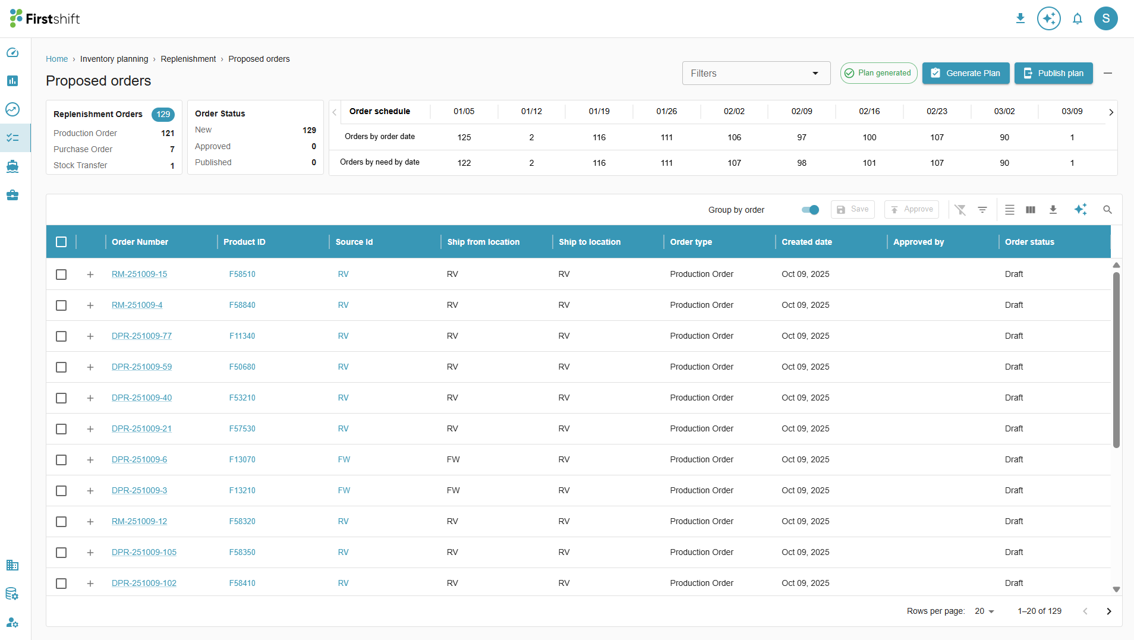Open order link DPR-251009-77
Image resolution: width=1134 pixels, height=640 pixels.
pyautogui.click(x=141, y=336)
